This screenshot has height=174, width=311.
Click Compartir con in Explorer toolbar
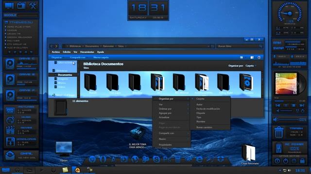78,58
